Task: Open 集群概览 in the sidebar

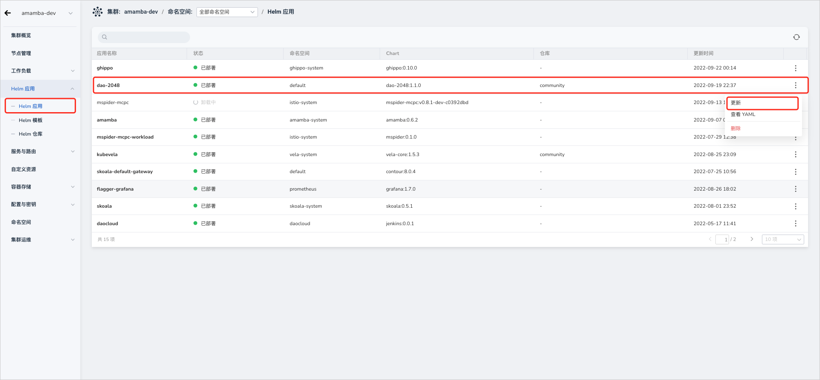Action: [21, 35]
